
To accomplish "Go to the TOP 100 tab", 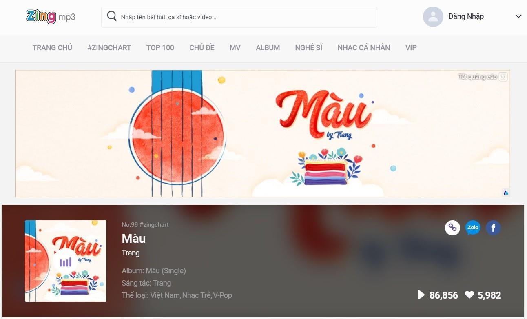I will pos(160,48).
